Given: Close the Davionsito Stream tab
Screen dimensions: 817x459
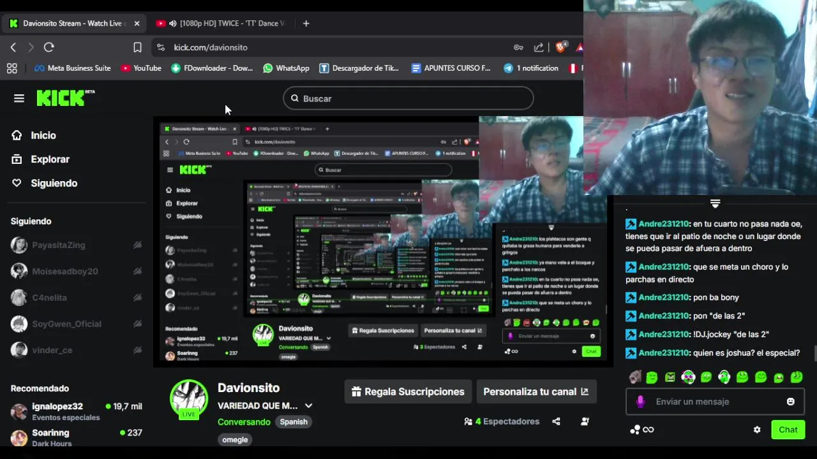Looking at the screenshot, I should (137, 24).
